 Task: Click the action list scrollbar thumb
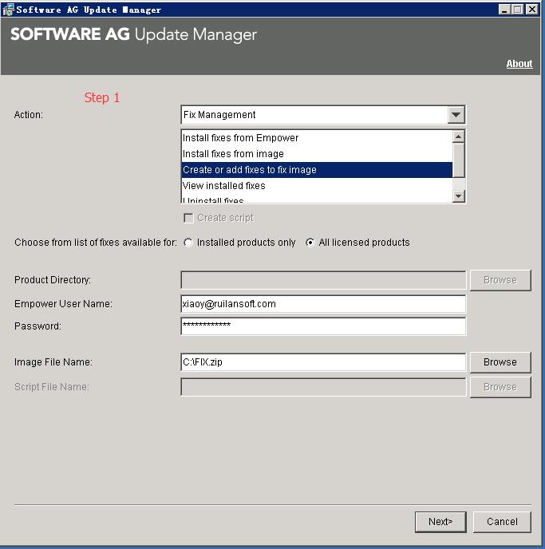point(458,160)
